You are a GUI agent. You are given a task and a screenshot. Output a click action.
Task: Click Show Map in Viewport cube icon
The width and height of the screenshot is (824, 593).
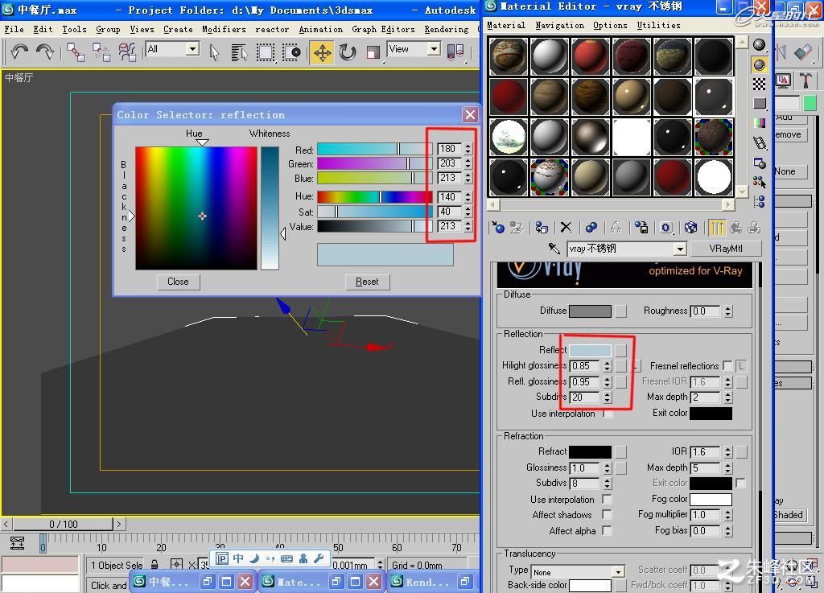click(690, 228)
